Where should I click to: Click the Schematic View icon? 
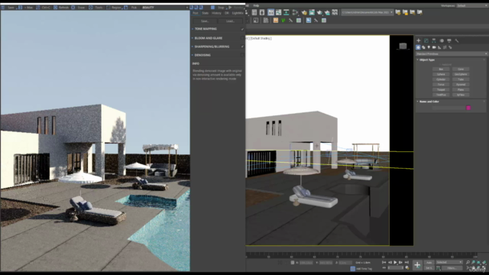click(x=287, y=12)
